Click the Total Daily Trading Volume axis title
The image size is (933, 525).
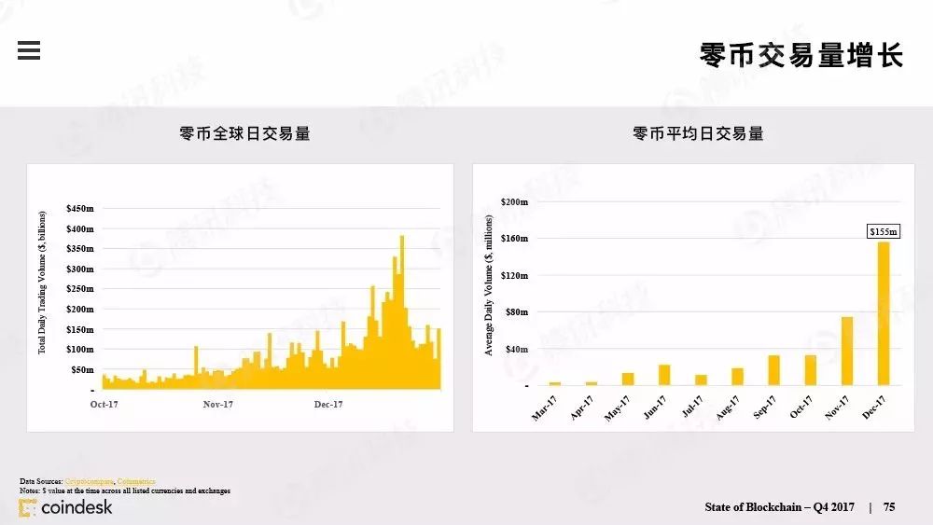(x=42, y=283)
